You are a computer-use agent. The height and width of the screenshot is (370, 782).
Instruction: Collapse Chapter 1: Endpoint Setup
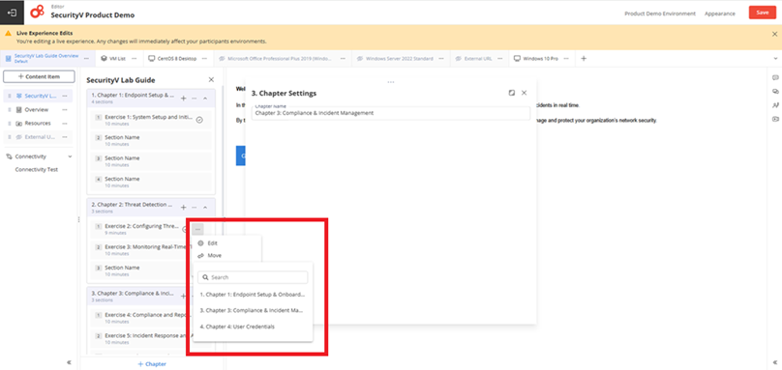[205, 99]
